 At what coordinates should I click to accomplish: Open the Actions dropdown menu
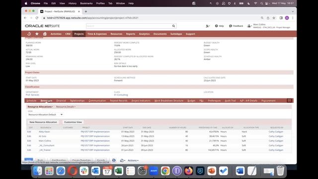click(133, 160)
